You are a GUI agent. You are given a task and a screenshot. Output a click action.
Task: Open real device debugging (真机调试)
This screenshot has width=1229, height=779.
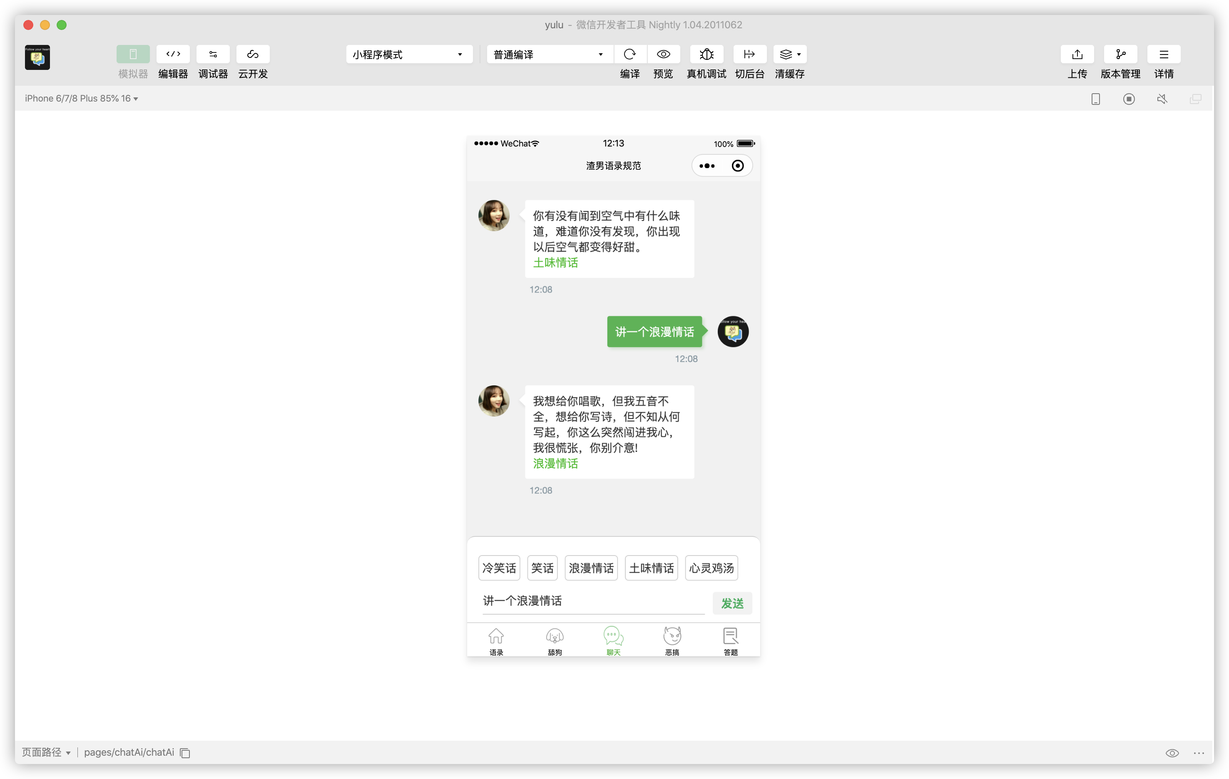[707, 54]
